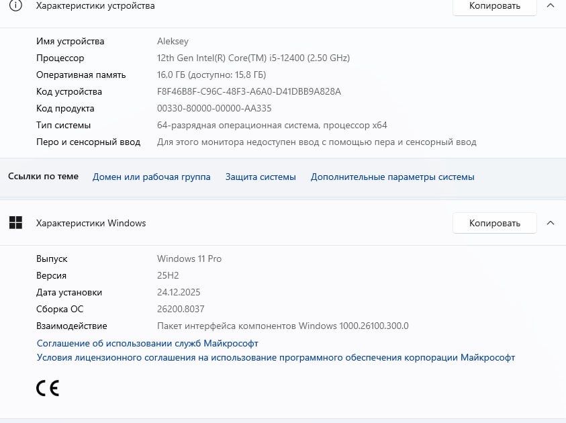Viewport: 566px width, 423px height.
Task: Select the device ID F8F46B8F value
Action: tap(248, 91)
